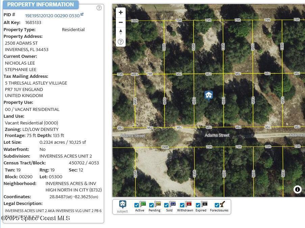
Task: Zoom in on the map
Action: click(121, 13)
